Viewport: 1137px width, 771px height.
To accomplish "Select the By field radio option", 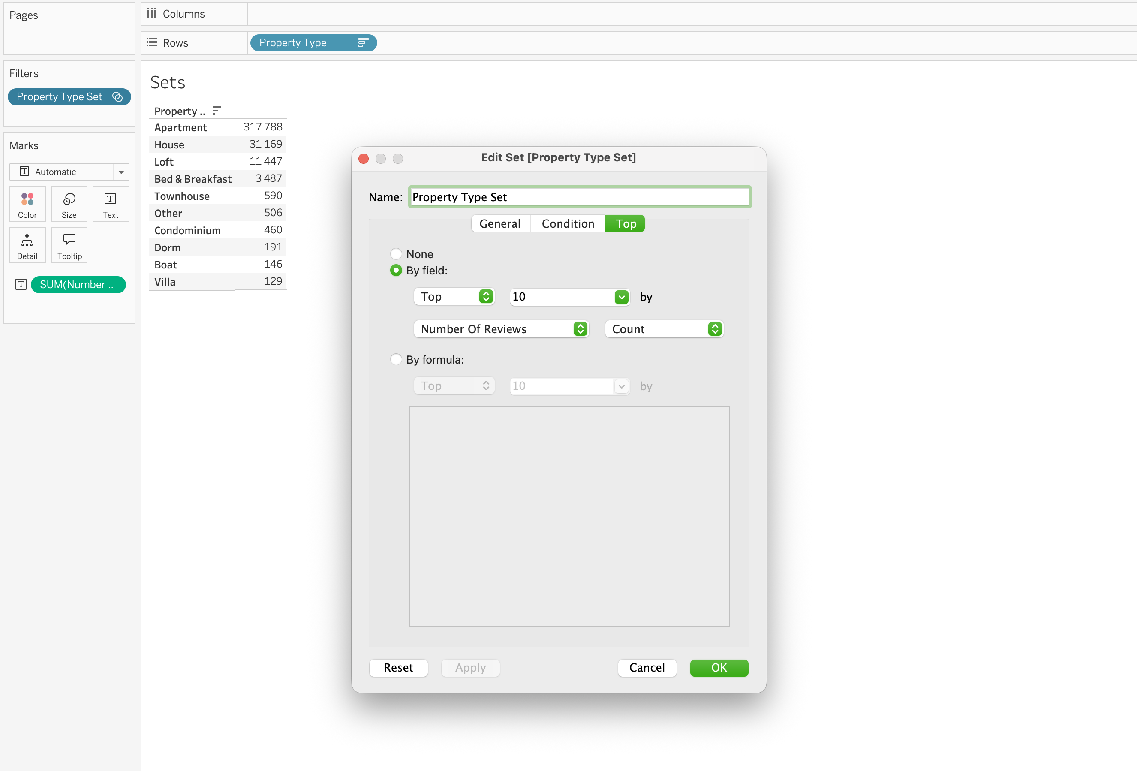I will click(396, 271).
